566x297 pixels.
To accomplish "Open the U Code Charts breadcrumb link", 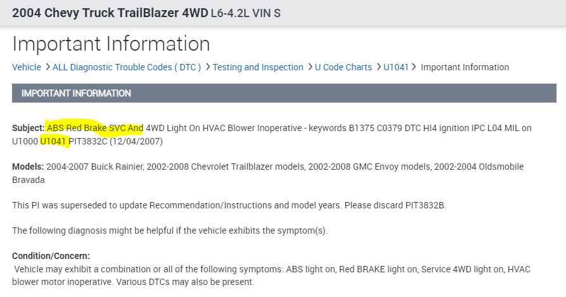I will coord(344,67).
